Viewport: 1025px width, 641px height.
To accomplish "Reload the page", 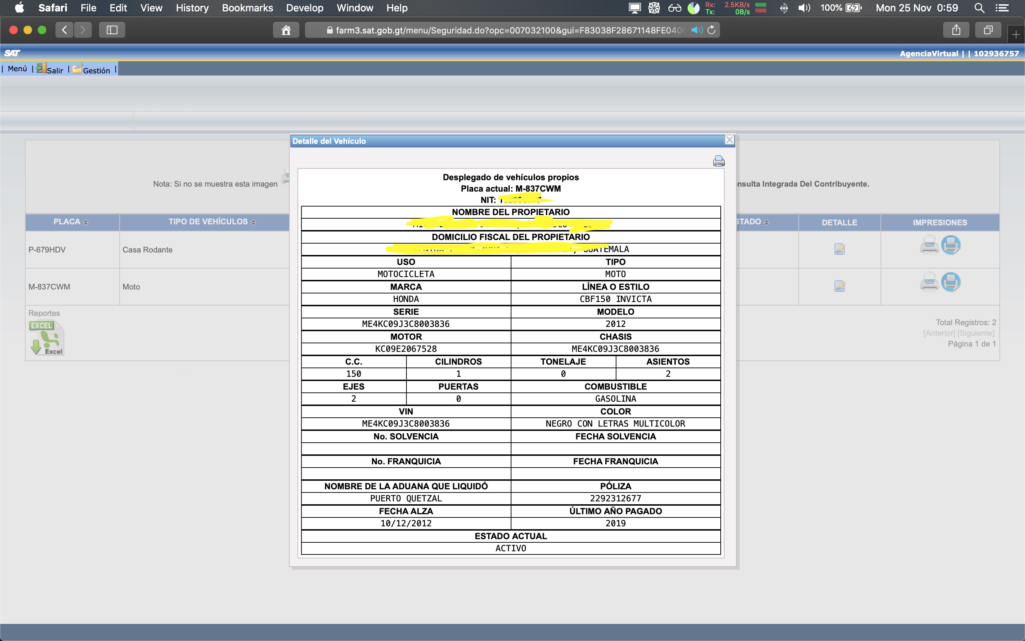I will point(711,30).
